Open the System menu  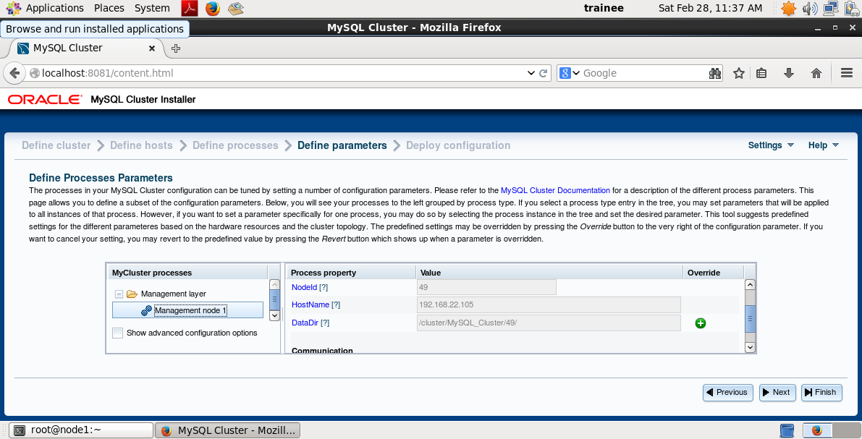click(152, 8)
